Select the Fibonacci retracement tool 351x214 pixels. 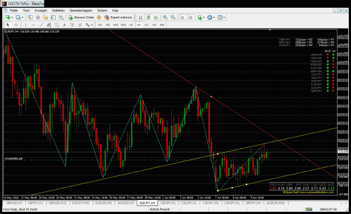(x=57, y=25)
